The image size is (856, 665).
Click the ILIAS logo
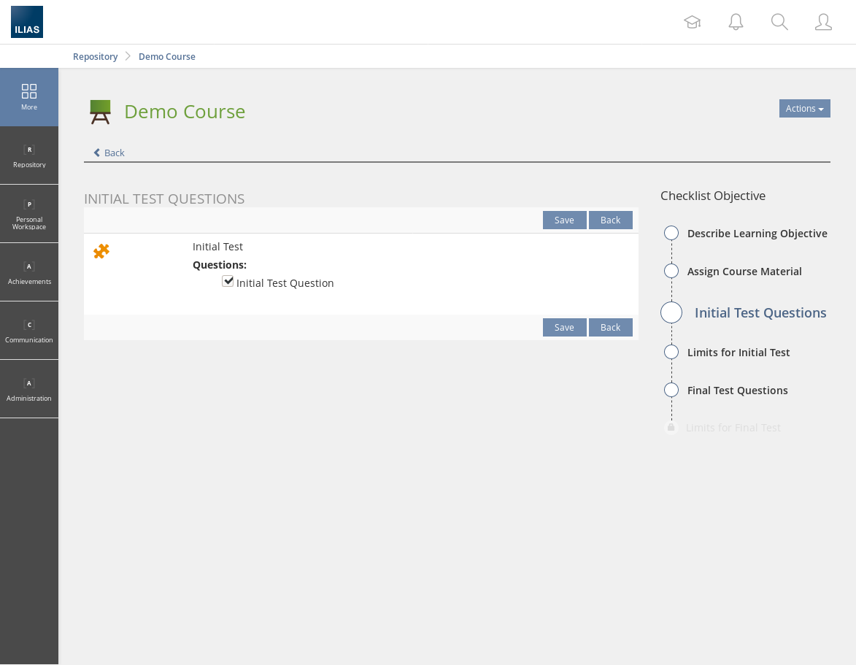click(27, 22)
